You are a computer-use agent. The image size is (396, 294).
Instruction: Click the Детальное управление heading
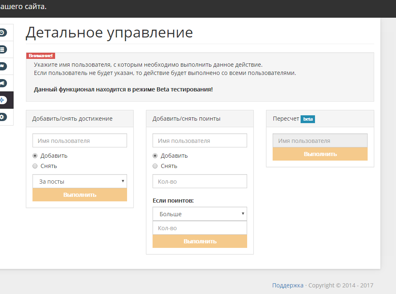tap(109, 33)
